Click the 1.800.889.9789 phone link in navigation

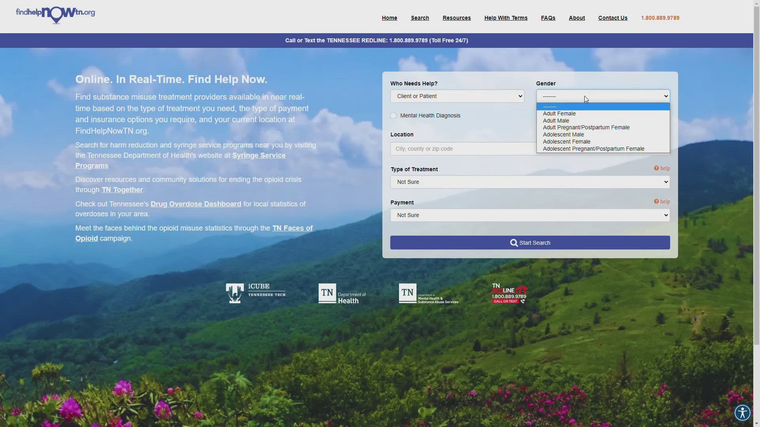pyautogui.click(x=660, y=18)
